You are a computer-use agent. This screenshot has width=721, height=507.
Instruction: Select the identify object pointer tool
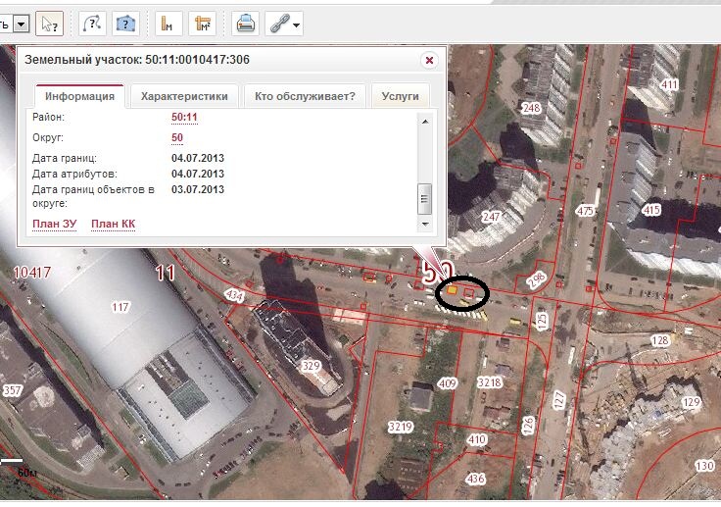click(x=50, y=23)
